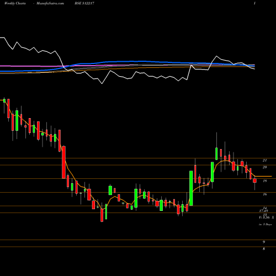Click the volume text "V: 3.36 X"
Screen dimensions: 276x276
tap(267, 217)
